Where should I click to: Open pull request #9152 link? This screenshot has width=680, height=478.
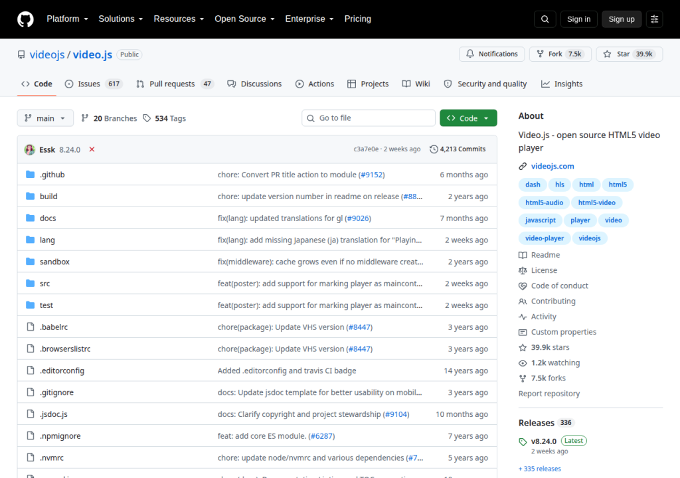tap(372, 175)
